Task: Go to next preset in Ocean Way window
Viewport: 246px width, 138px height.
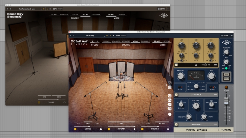Action: [x=73, y=36]
